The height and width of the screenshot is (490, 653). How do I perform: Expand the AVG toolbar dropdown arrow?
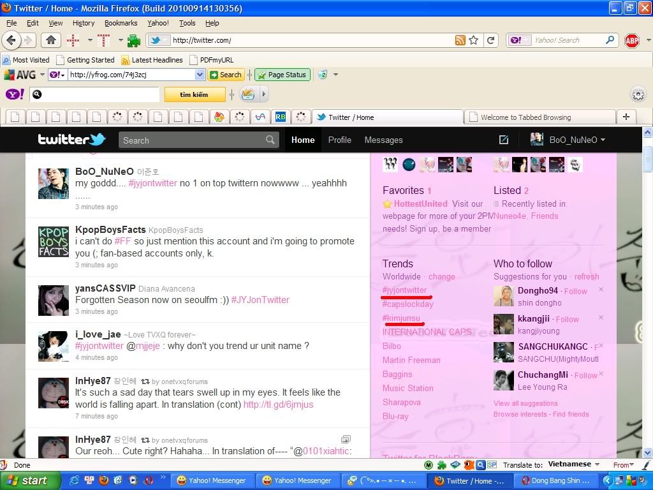(x=42, y=75)
